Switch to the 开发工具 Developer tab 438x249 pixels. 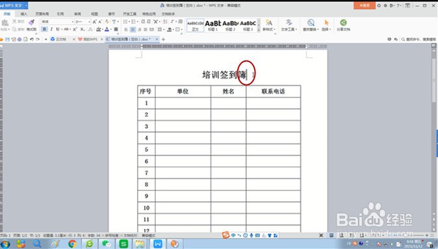coord(129,14)
